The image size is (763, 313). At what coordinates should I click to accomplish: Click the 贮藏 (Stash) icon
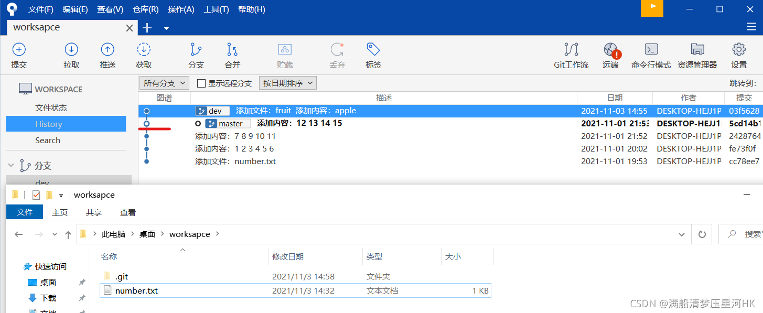(x=284, y=55)
